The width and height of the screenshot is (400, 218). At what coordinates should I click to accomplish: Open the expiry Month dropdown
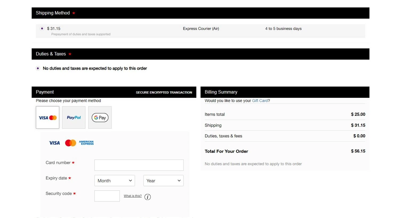[115, 181]
